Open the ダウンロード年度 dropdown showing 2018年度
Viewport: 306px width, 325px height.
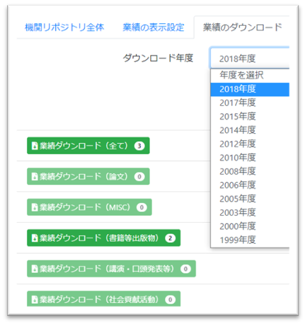click(250, 58)
